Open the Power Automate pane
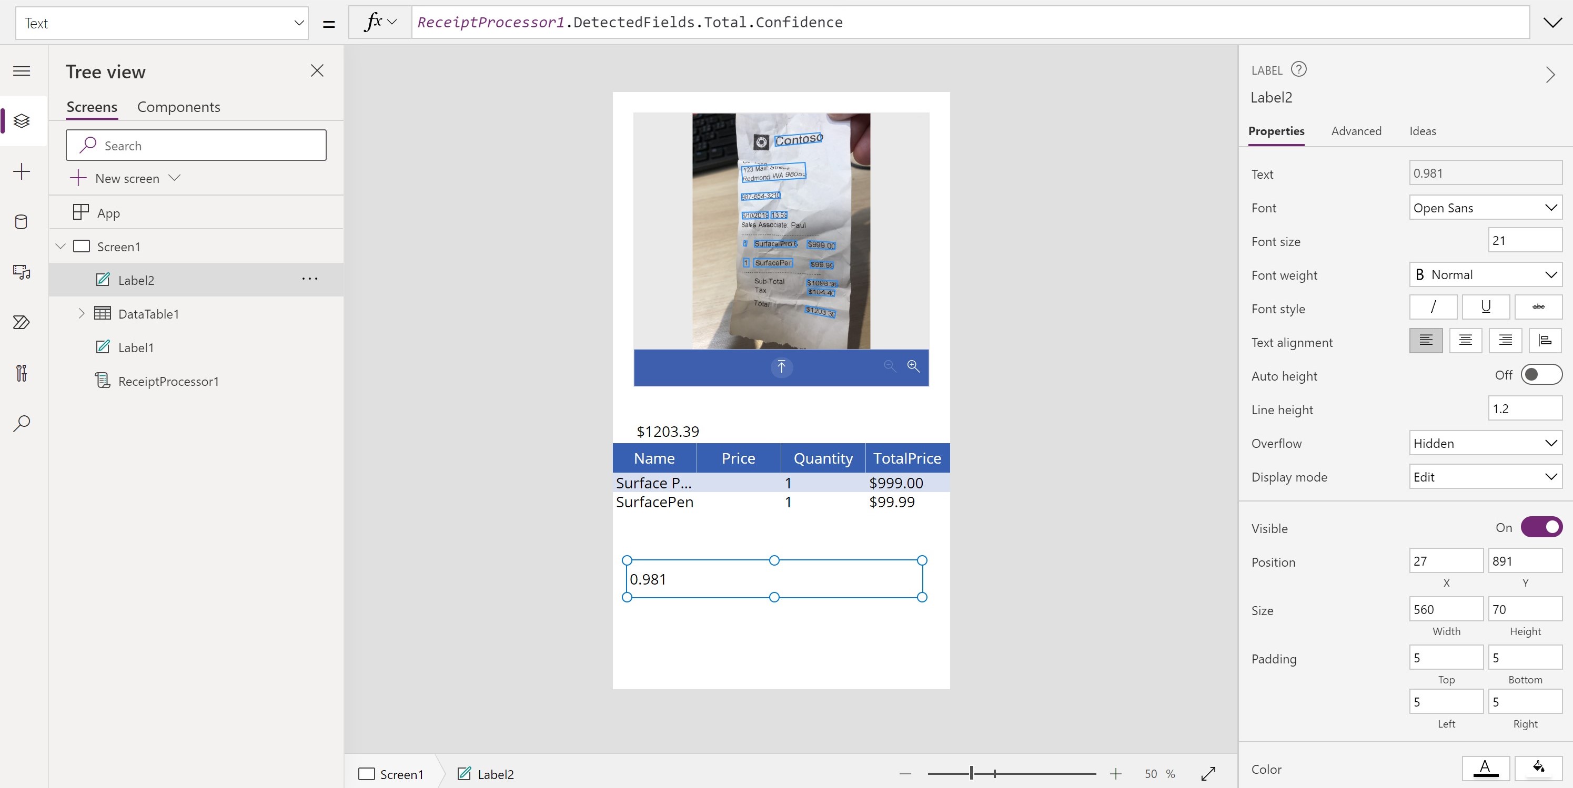Image resolution: width=1573 pixels, height=788 pixels. point(22,322)
